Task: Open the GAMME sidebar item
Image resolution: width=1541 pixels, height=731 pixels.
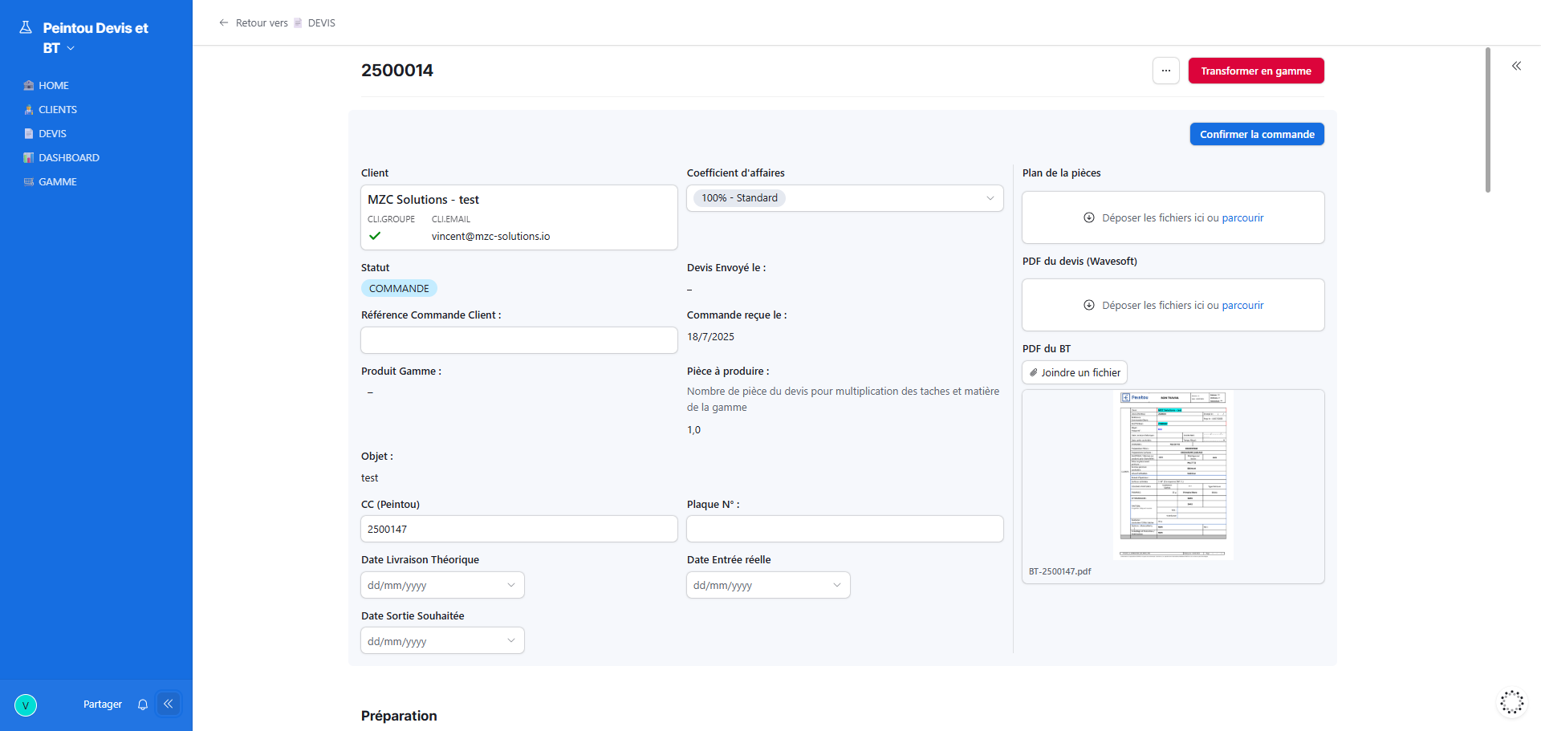Action: tap(58, 182)
